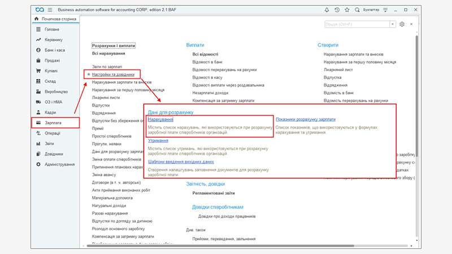Viewport: 452px width, 254px height.
Task: Open function menu settings gear icon
Action: click(402, 24)
